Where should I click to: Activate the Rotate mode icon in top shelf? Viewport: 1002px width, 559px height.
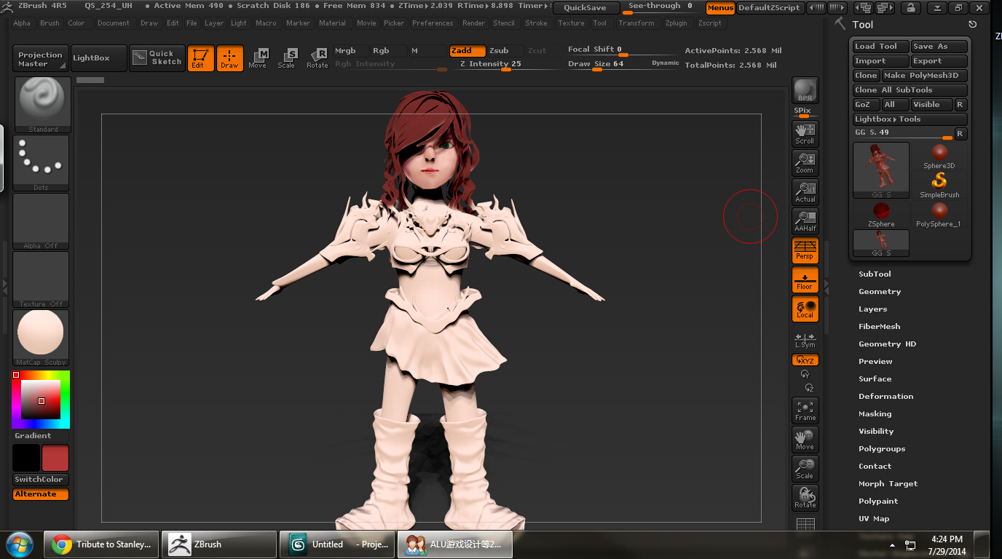click(x=317, y=58)
